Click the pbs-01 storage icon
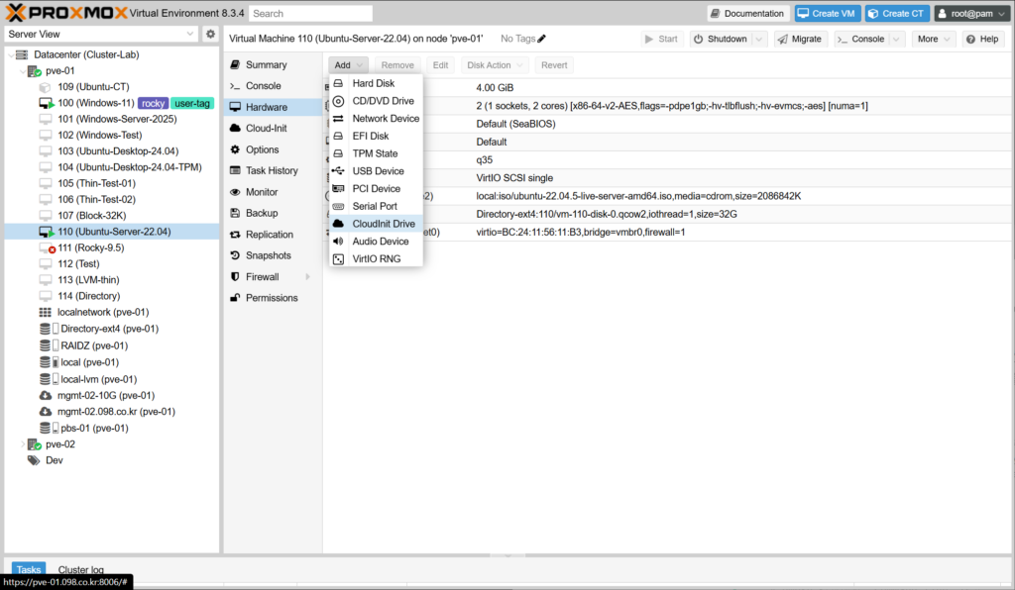1015x590 pixels. coord(46,428)
